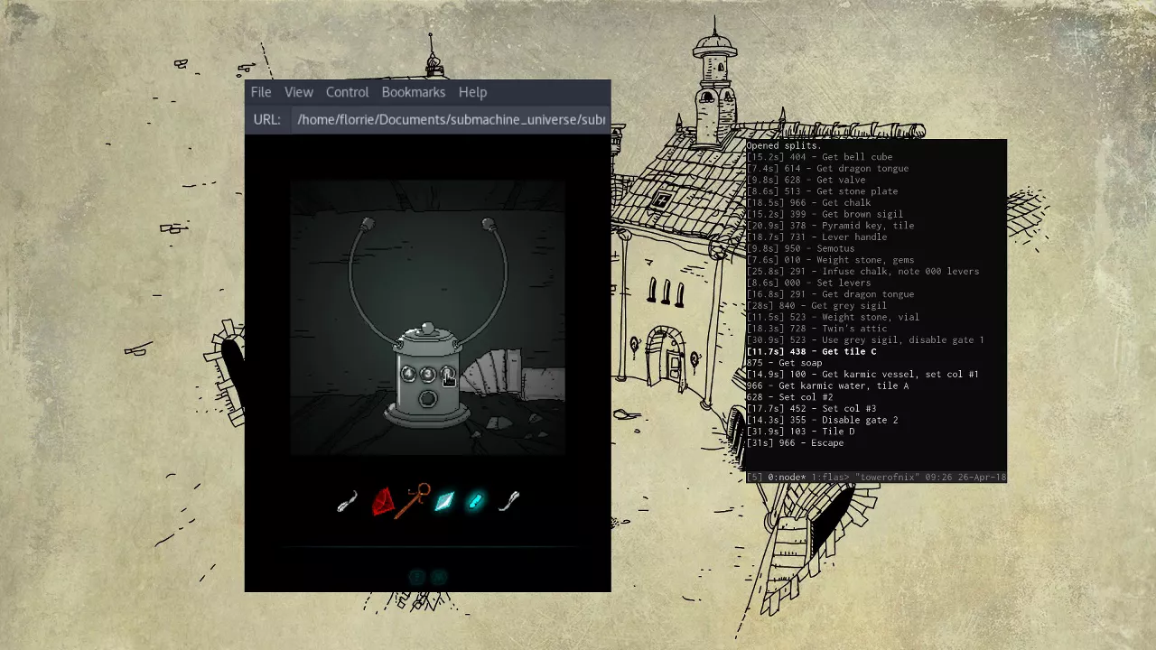Select the '628 - Get valve' split line
Screen dimensions: 1156x650
[x=806, y=180]
